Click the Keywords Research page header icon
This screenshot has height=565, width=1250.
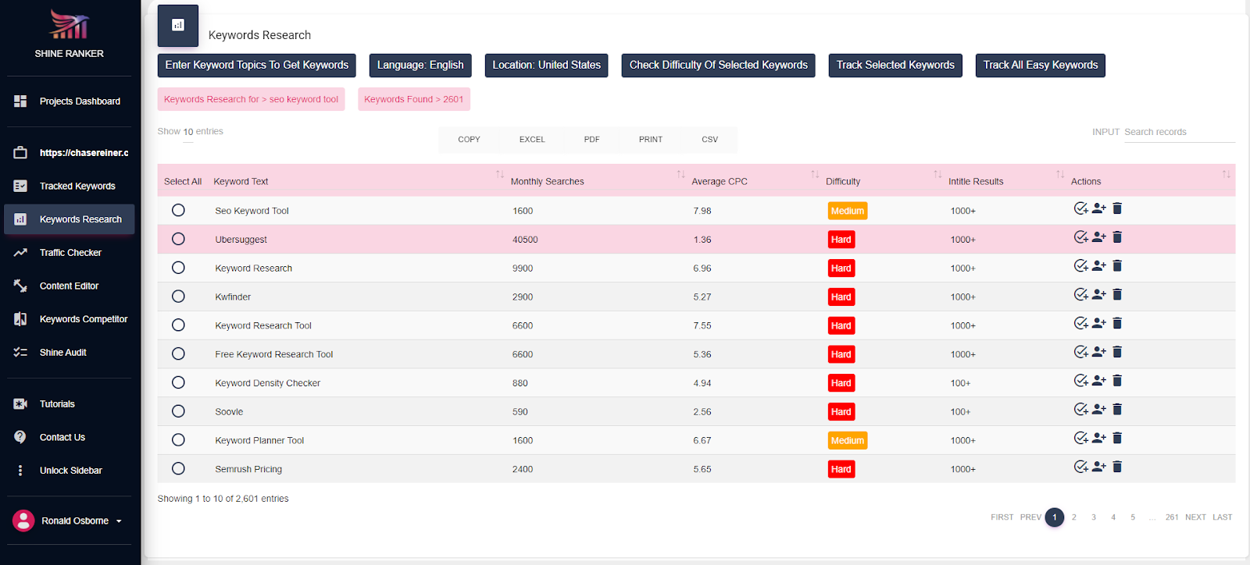tap(178, 26)
